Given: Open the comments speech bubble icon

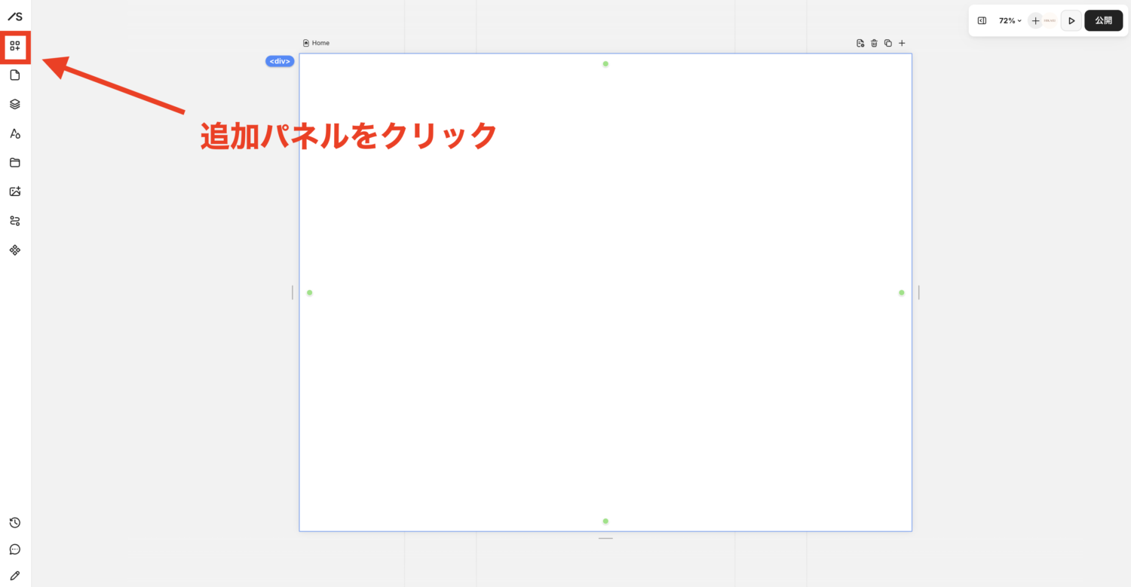Looking at the screenshot, I should click(15, 549).
